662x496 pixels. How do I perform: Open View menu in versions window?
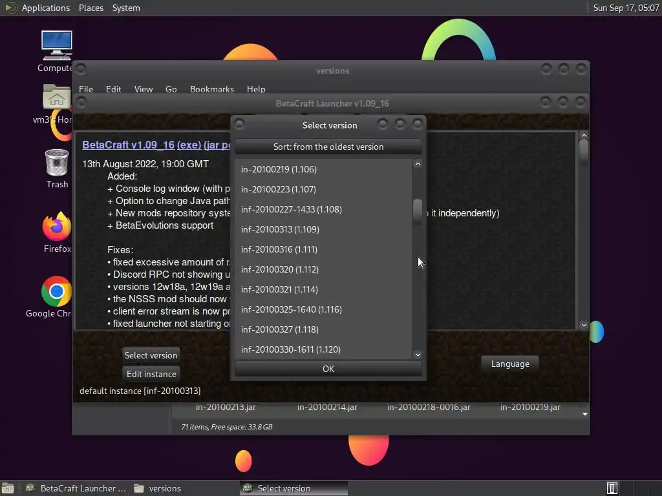pyautogui.click(x=143, y=89)
